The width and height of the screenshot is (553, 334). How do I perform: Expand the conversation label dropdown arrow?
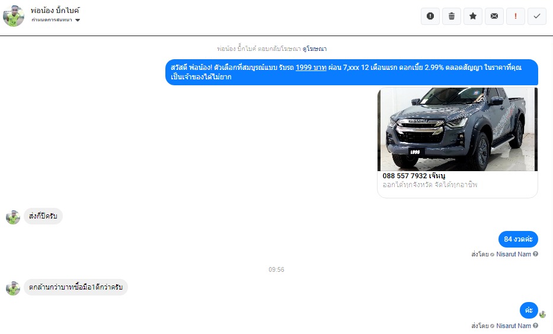point(78,20)
